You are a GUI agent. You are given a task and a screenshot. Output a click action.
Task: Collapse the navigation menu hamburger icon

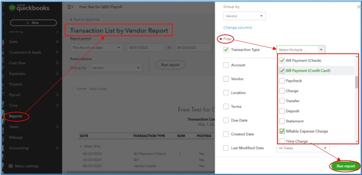click(70, 7)
